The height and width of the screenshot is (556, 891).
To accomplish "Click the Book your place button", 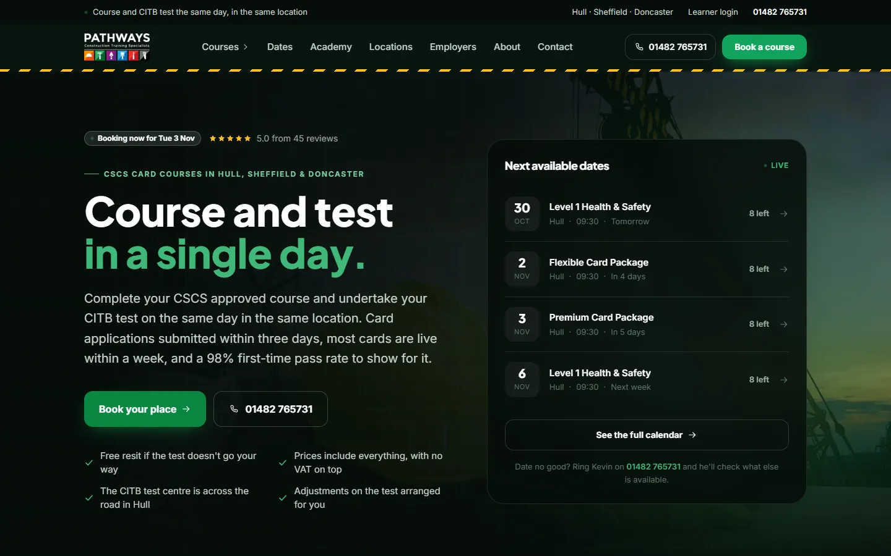I will [x=145, y=409].
